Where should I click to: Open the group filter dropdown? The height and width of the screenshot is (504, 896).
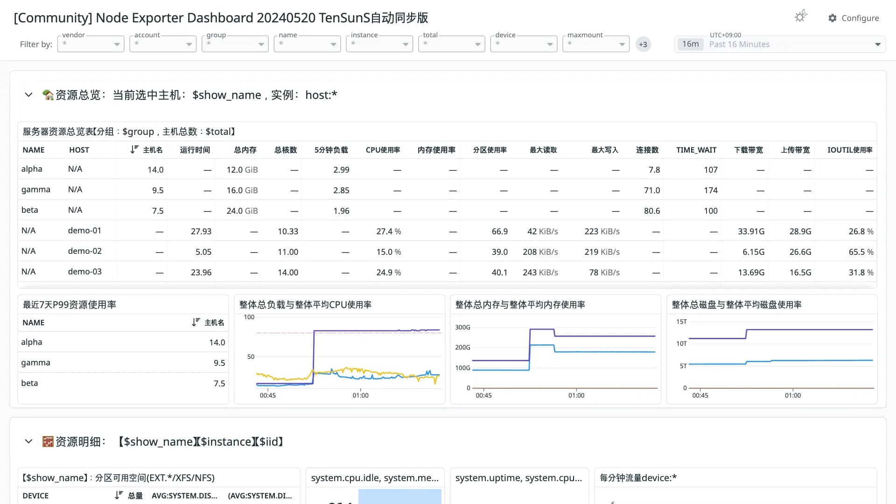(235, 44)
